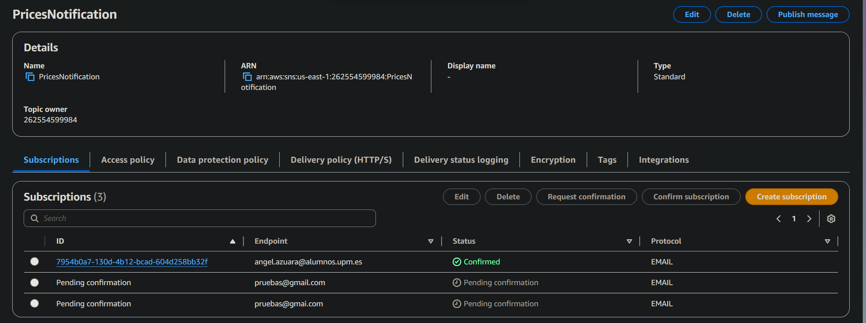Focus the subscriptions Search field
The height and width of the screenshot is (323, 866).
200,218
